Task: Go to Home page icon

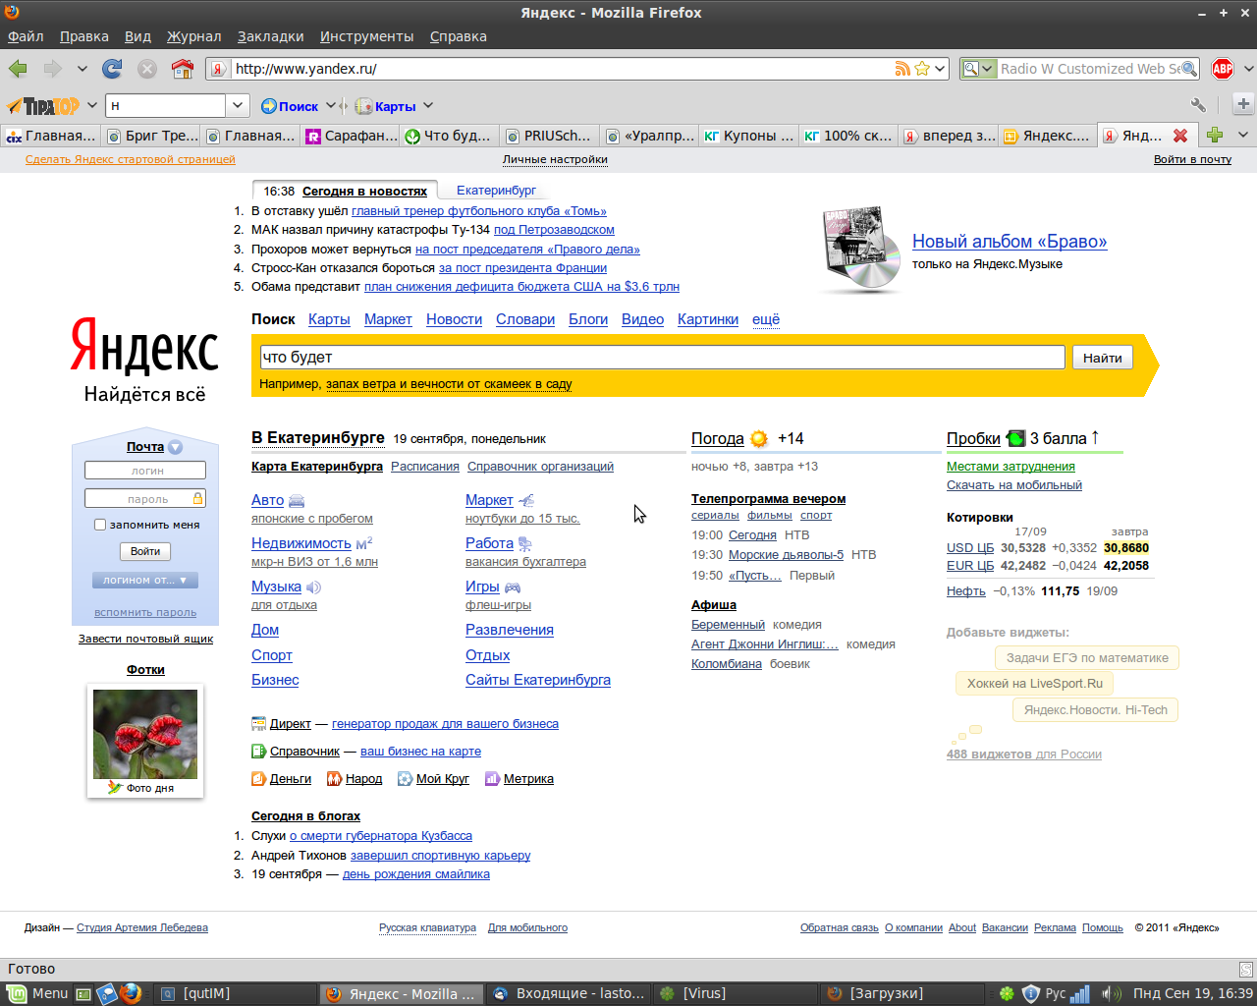Action: [x=183, y=69]
